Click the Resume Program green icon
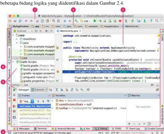The height and width of the screenshot is (134, 164). 14,90
